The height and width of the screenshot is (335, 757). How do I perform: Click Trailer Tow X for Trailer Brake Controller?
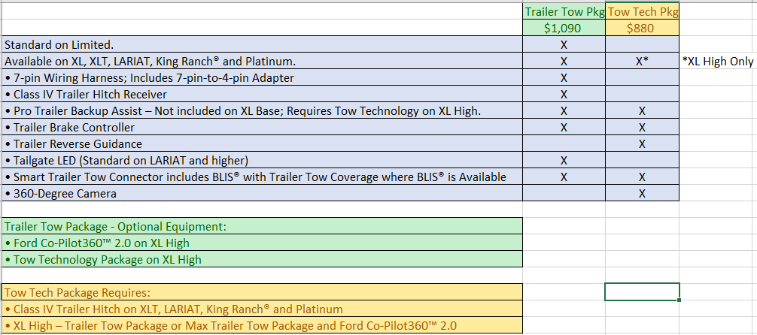tap(564, 127)
